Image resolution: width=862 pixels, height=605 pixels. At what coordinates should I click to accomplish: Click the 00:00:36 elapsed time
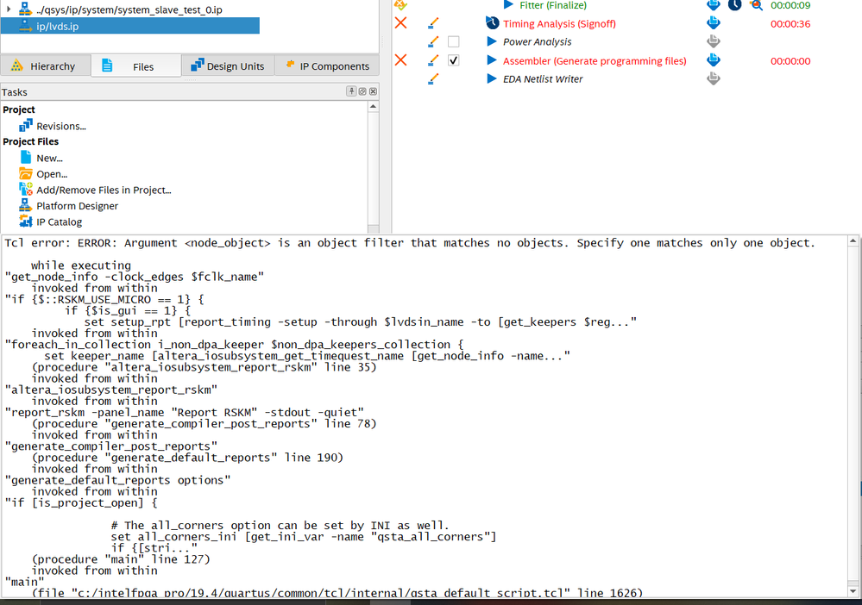pyautogui.click(x=790, y=23)
